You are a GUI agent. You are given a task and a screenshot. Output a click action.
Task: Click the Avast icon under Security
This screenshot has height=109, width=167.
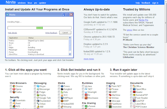click(x=14, y=103)
